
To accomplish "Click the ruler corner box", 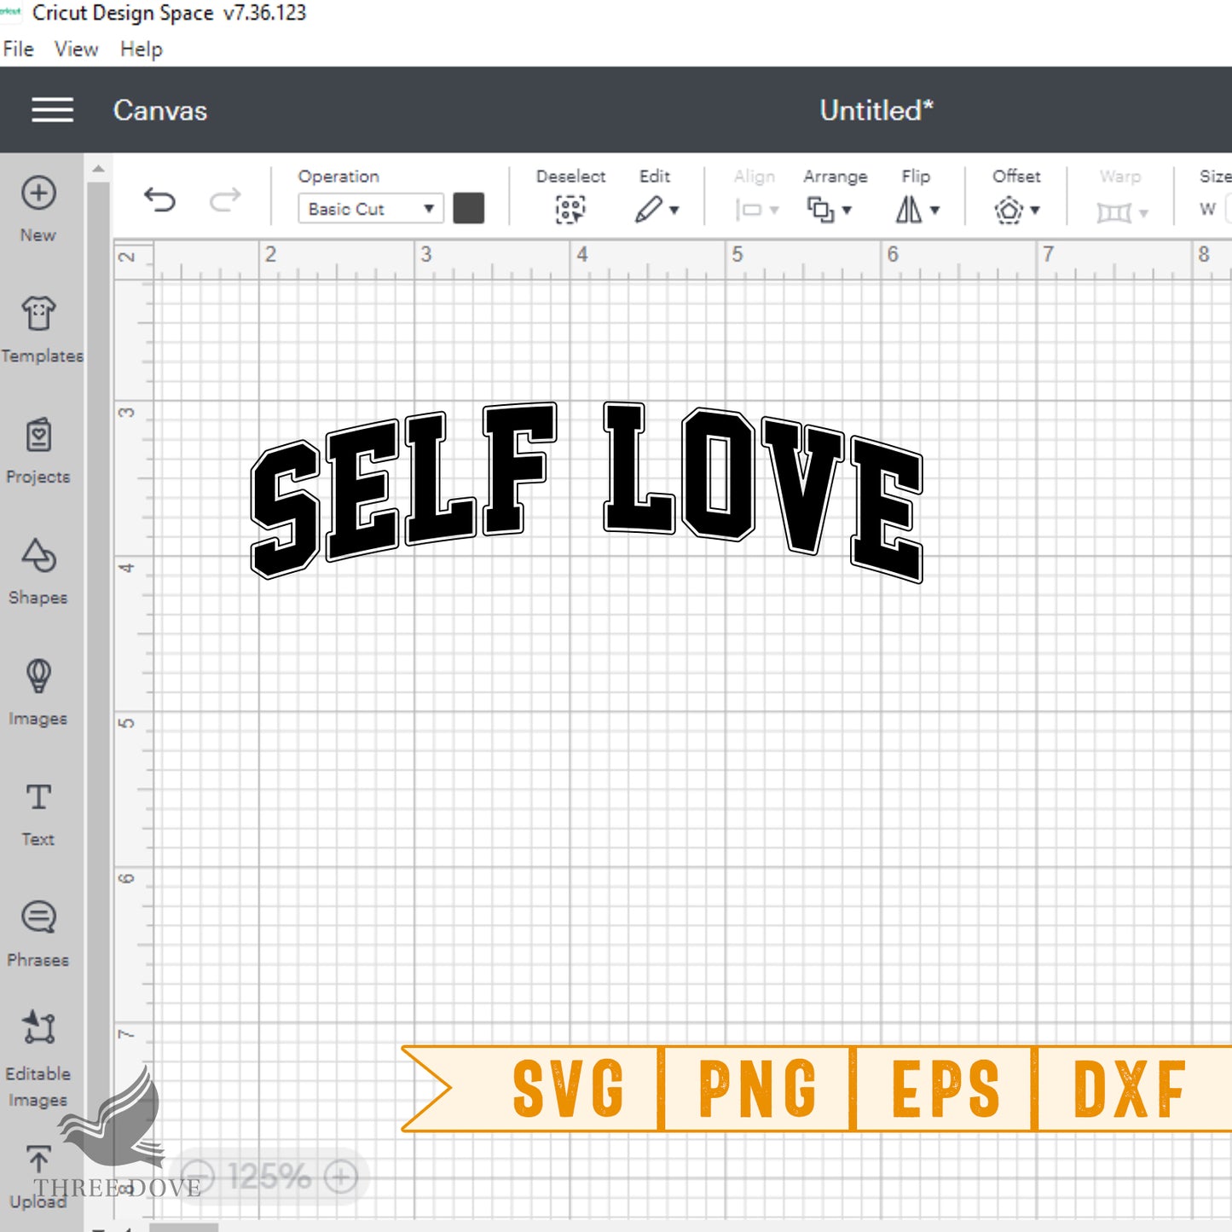I will [133, 259].
